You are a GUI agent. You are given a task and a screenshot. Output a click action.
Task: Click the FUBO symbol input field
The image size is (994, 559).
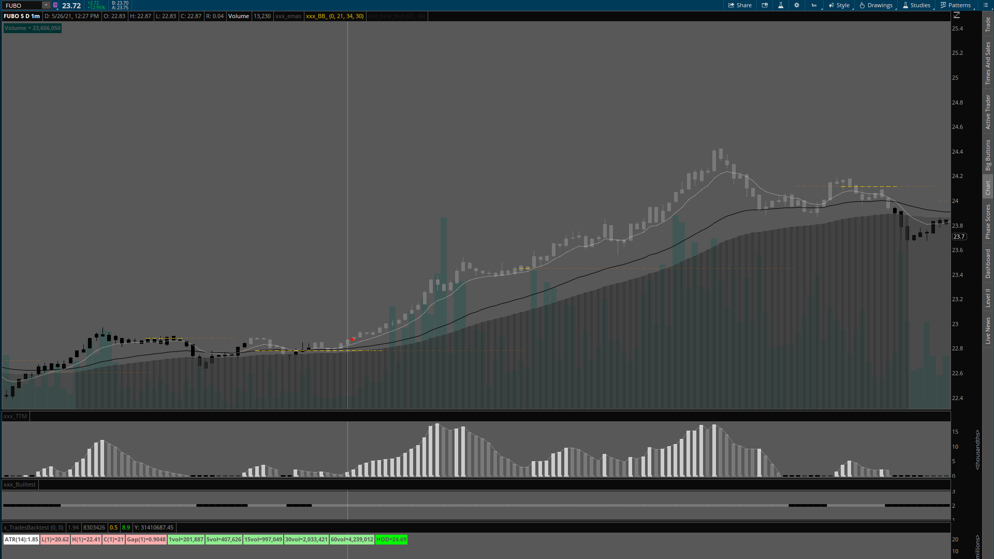[x=22, y=5]
